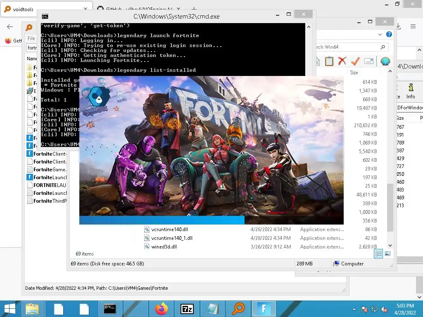
Task: Open the File menu in Everything window
Action: (x=31, y=38)
